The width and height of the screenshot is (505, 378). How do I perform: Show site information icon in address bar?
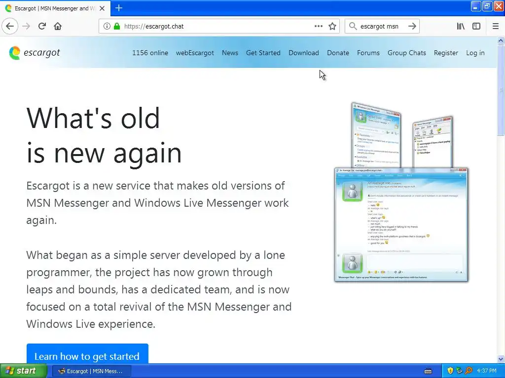(107, 27)
